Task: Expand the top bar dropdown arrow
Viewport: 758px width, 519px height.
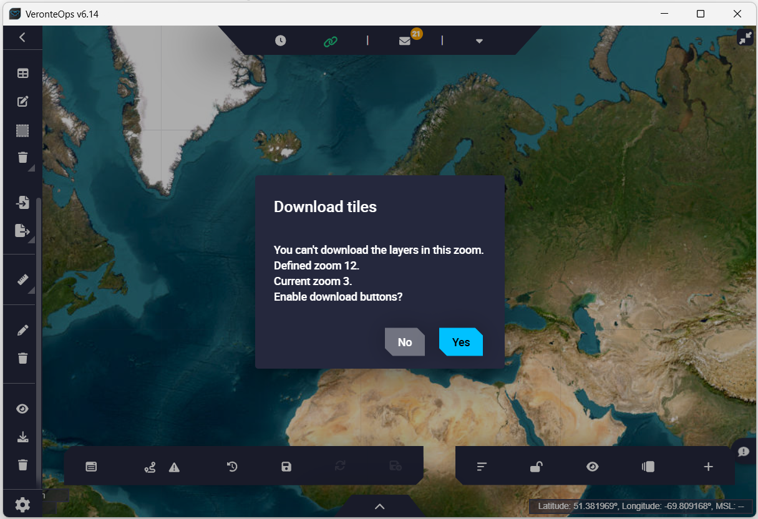Action: pos(479,41)
